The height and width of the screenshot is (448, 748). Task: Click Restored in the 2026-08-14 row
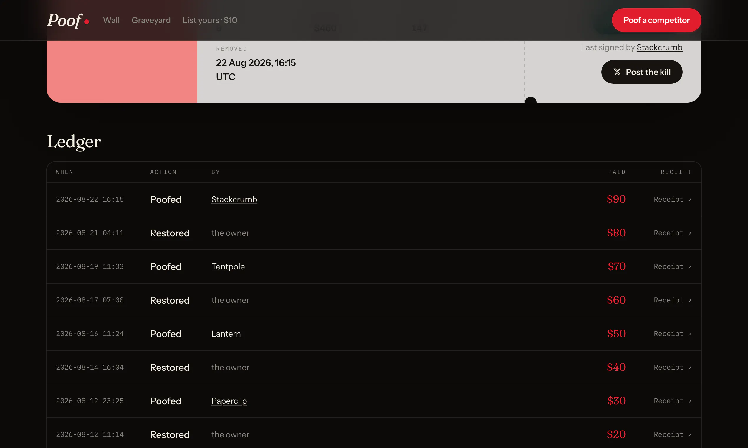(170, 368)
